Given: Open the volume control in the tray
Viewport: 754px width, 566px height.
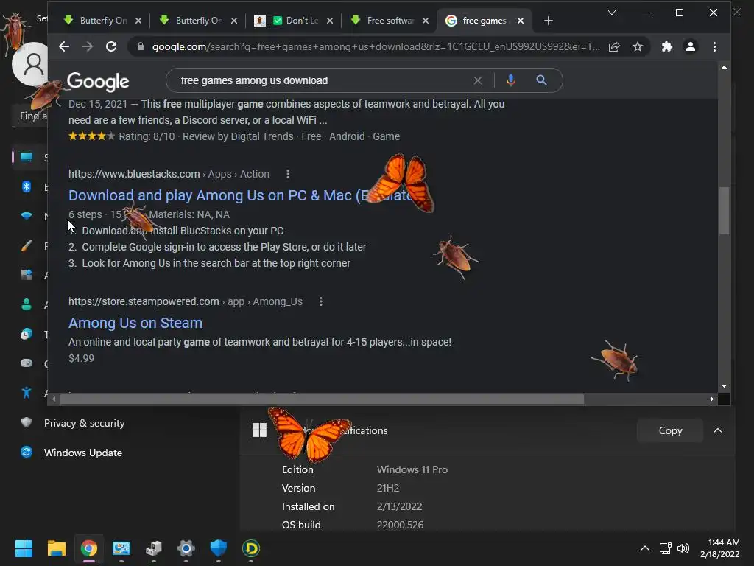Looking at the screenshot, I should 683,548.
